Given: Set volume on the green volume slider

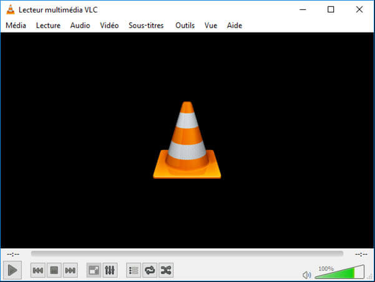Looking at the screenshot, I should tap(339, 272).
